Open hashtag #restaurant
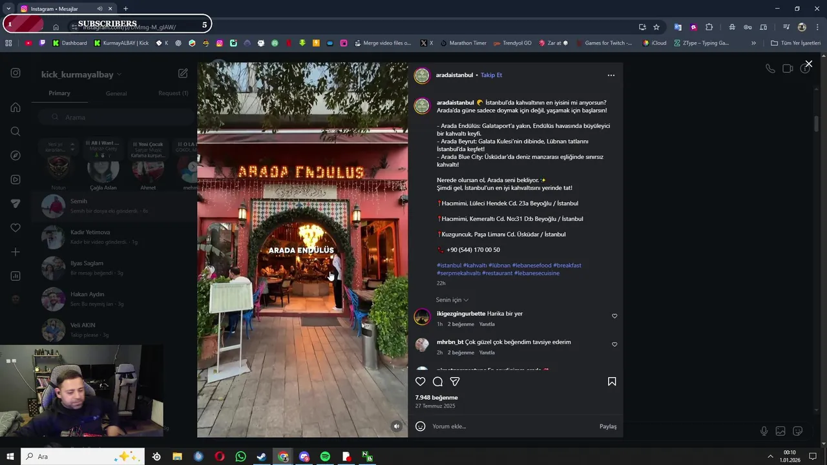The height and width of the screenshot is (465, 827). click(497, 273)
